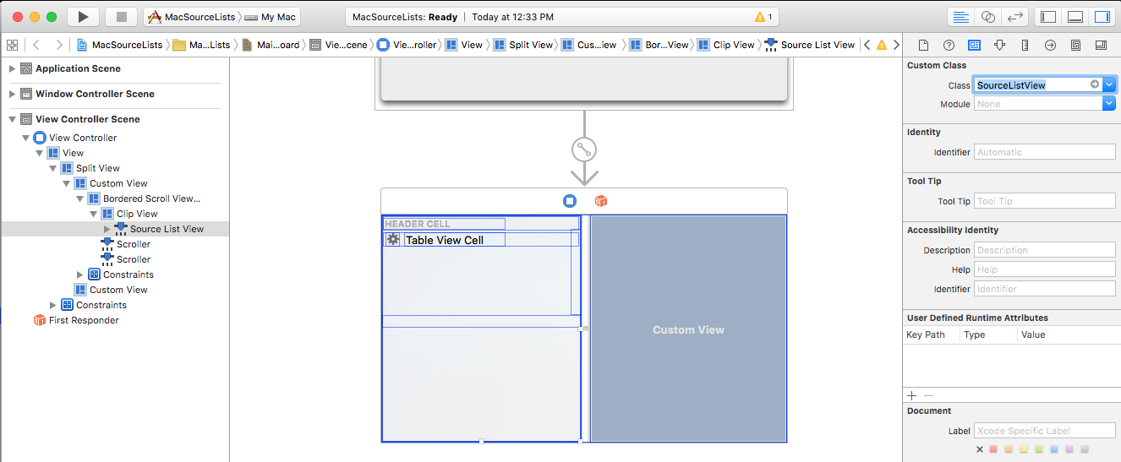This screenshot has height=462, width=1121.
Task: Switch to the Size inspector ruler icon
Action: point(1025,45)
